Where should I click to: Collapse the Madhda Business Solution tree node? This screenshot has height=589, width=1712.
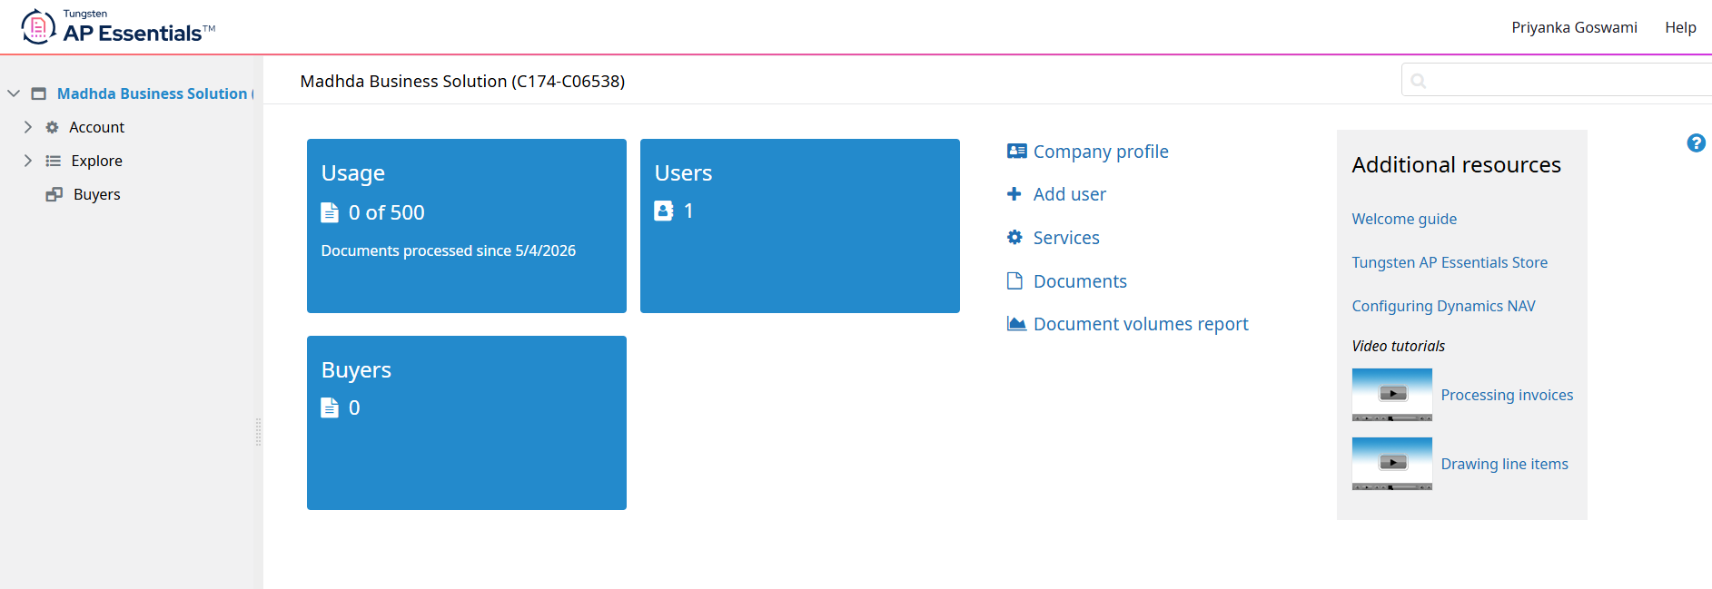pyautogui.click(x=14, y=93)
